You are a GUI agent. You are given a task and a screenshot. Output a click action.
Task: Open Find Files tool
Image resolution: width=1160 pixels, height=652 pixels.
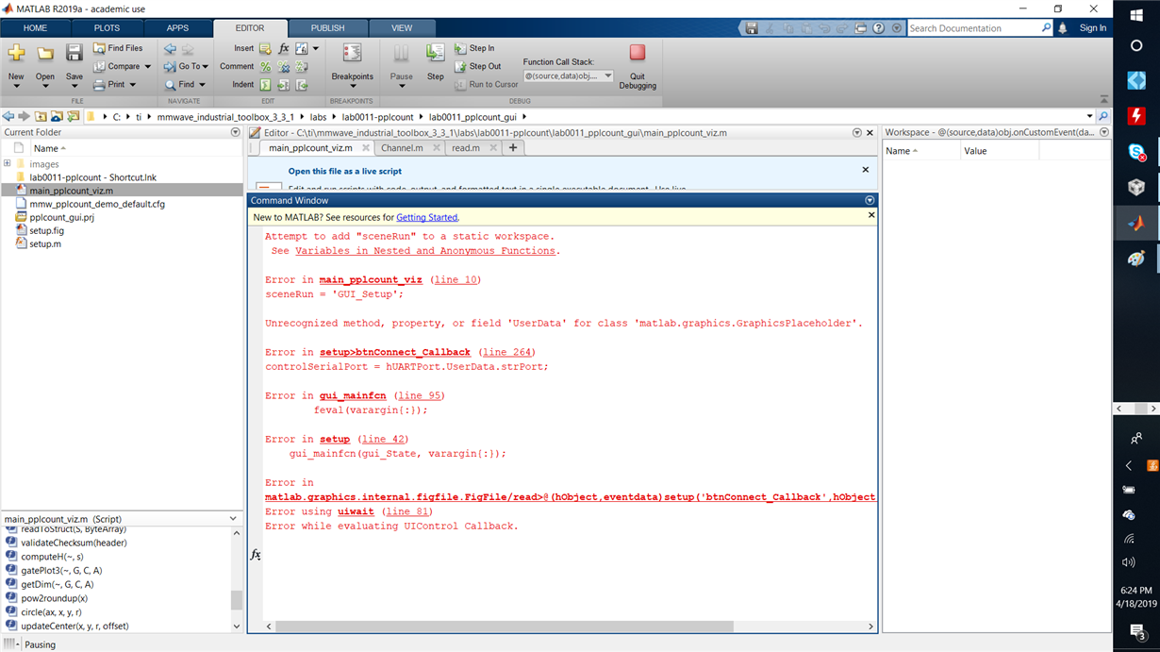coord(118,48)
